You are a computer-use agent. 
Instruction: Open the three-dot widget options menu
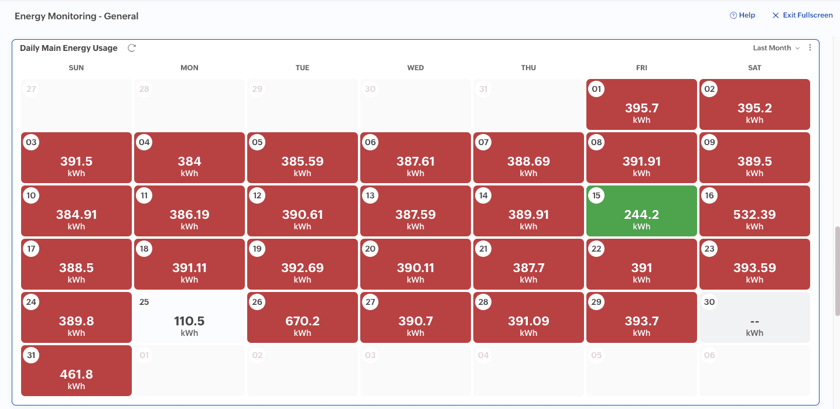(x=810, y=48)
